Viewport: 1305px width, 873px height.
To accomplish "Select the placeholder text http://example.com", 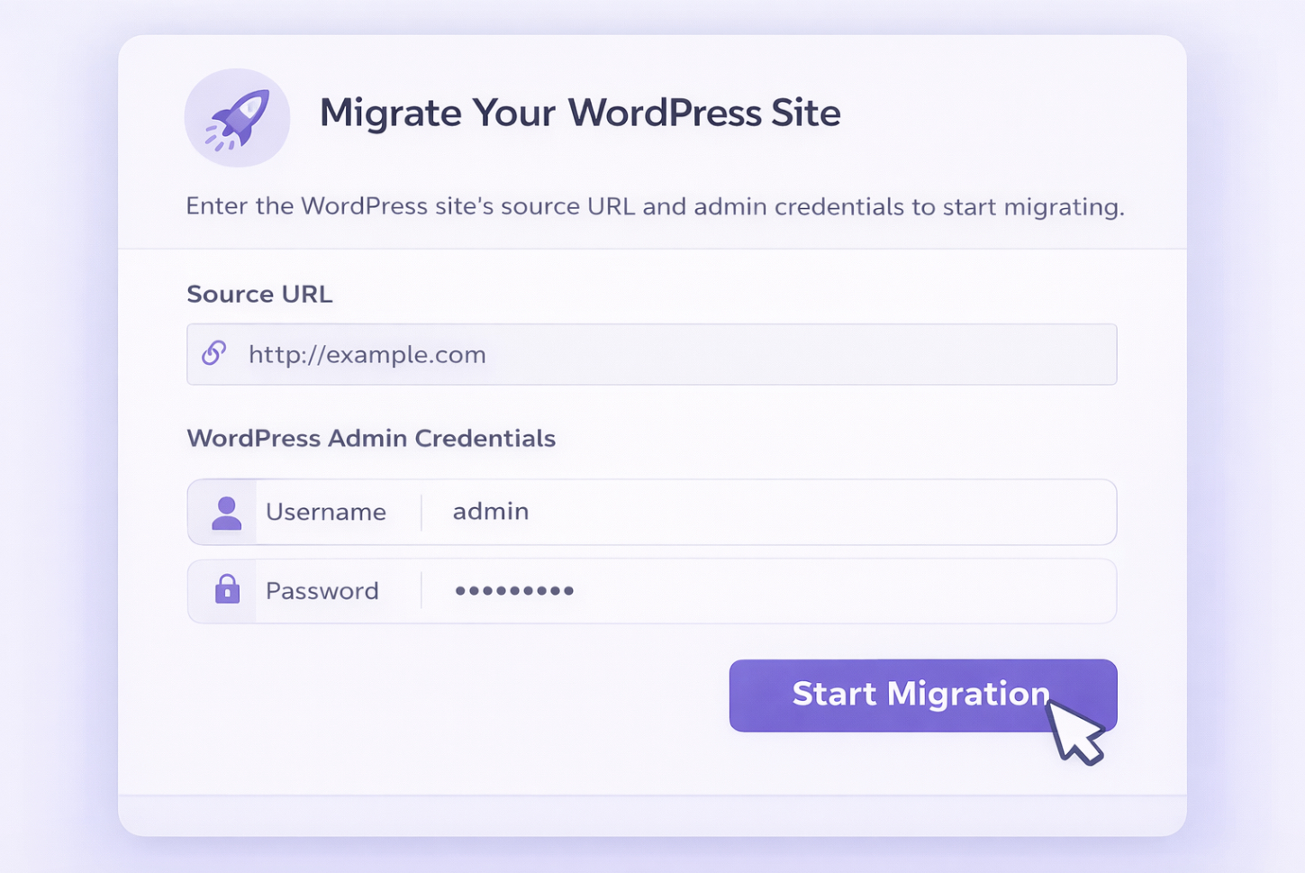I will 367,354.
